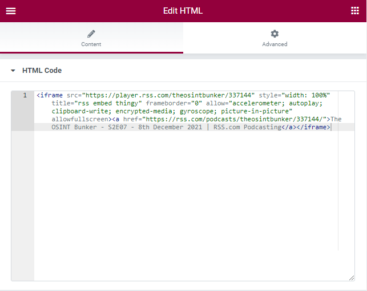Click the frameborder attribute
This screenshot has width=367, height=291.
[174, 103]
